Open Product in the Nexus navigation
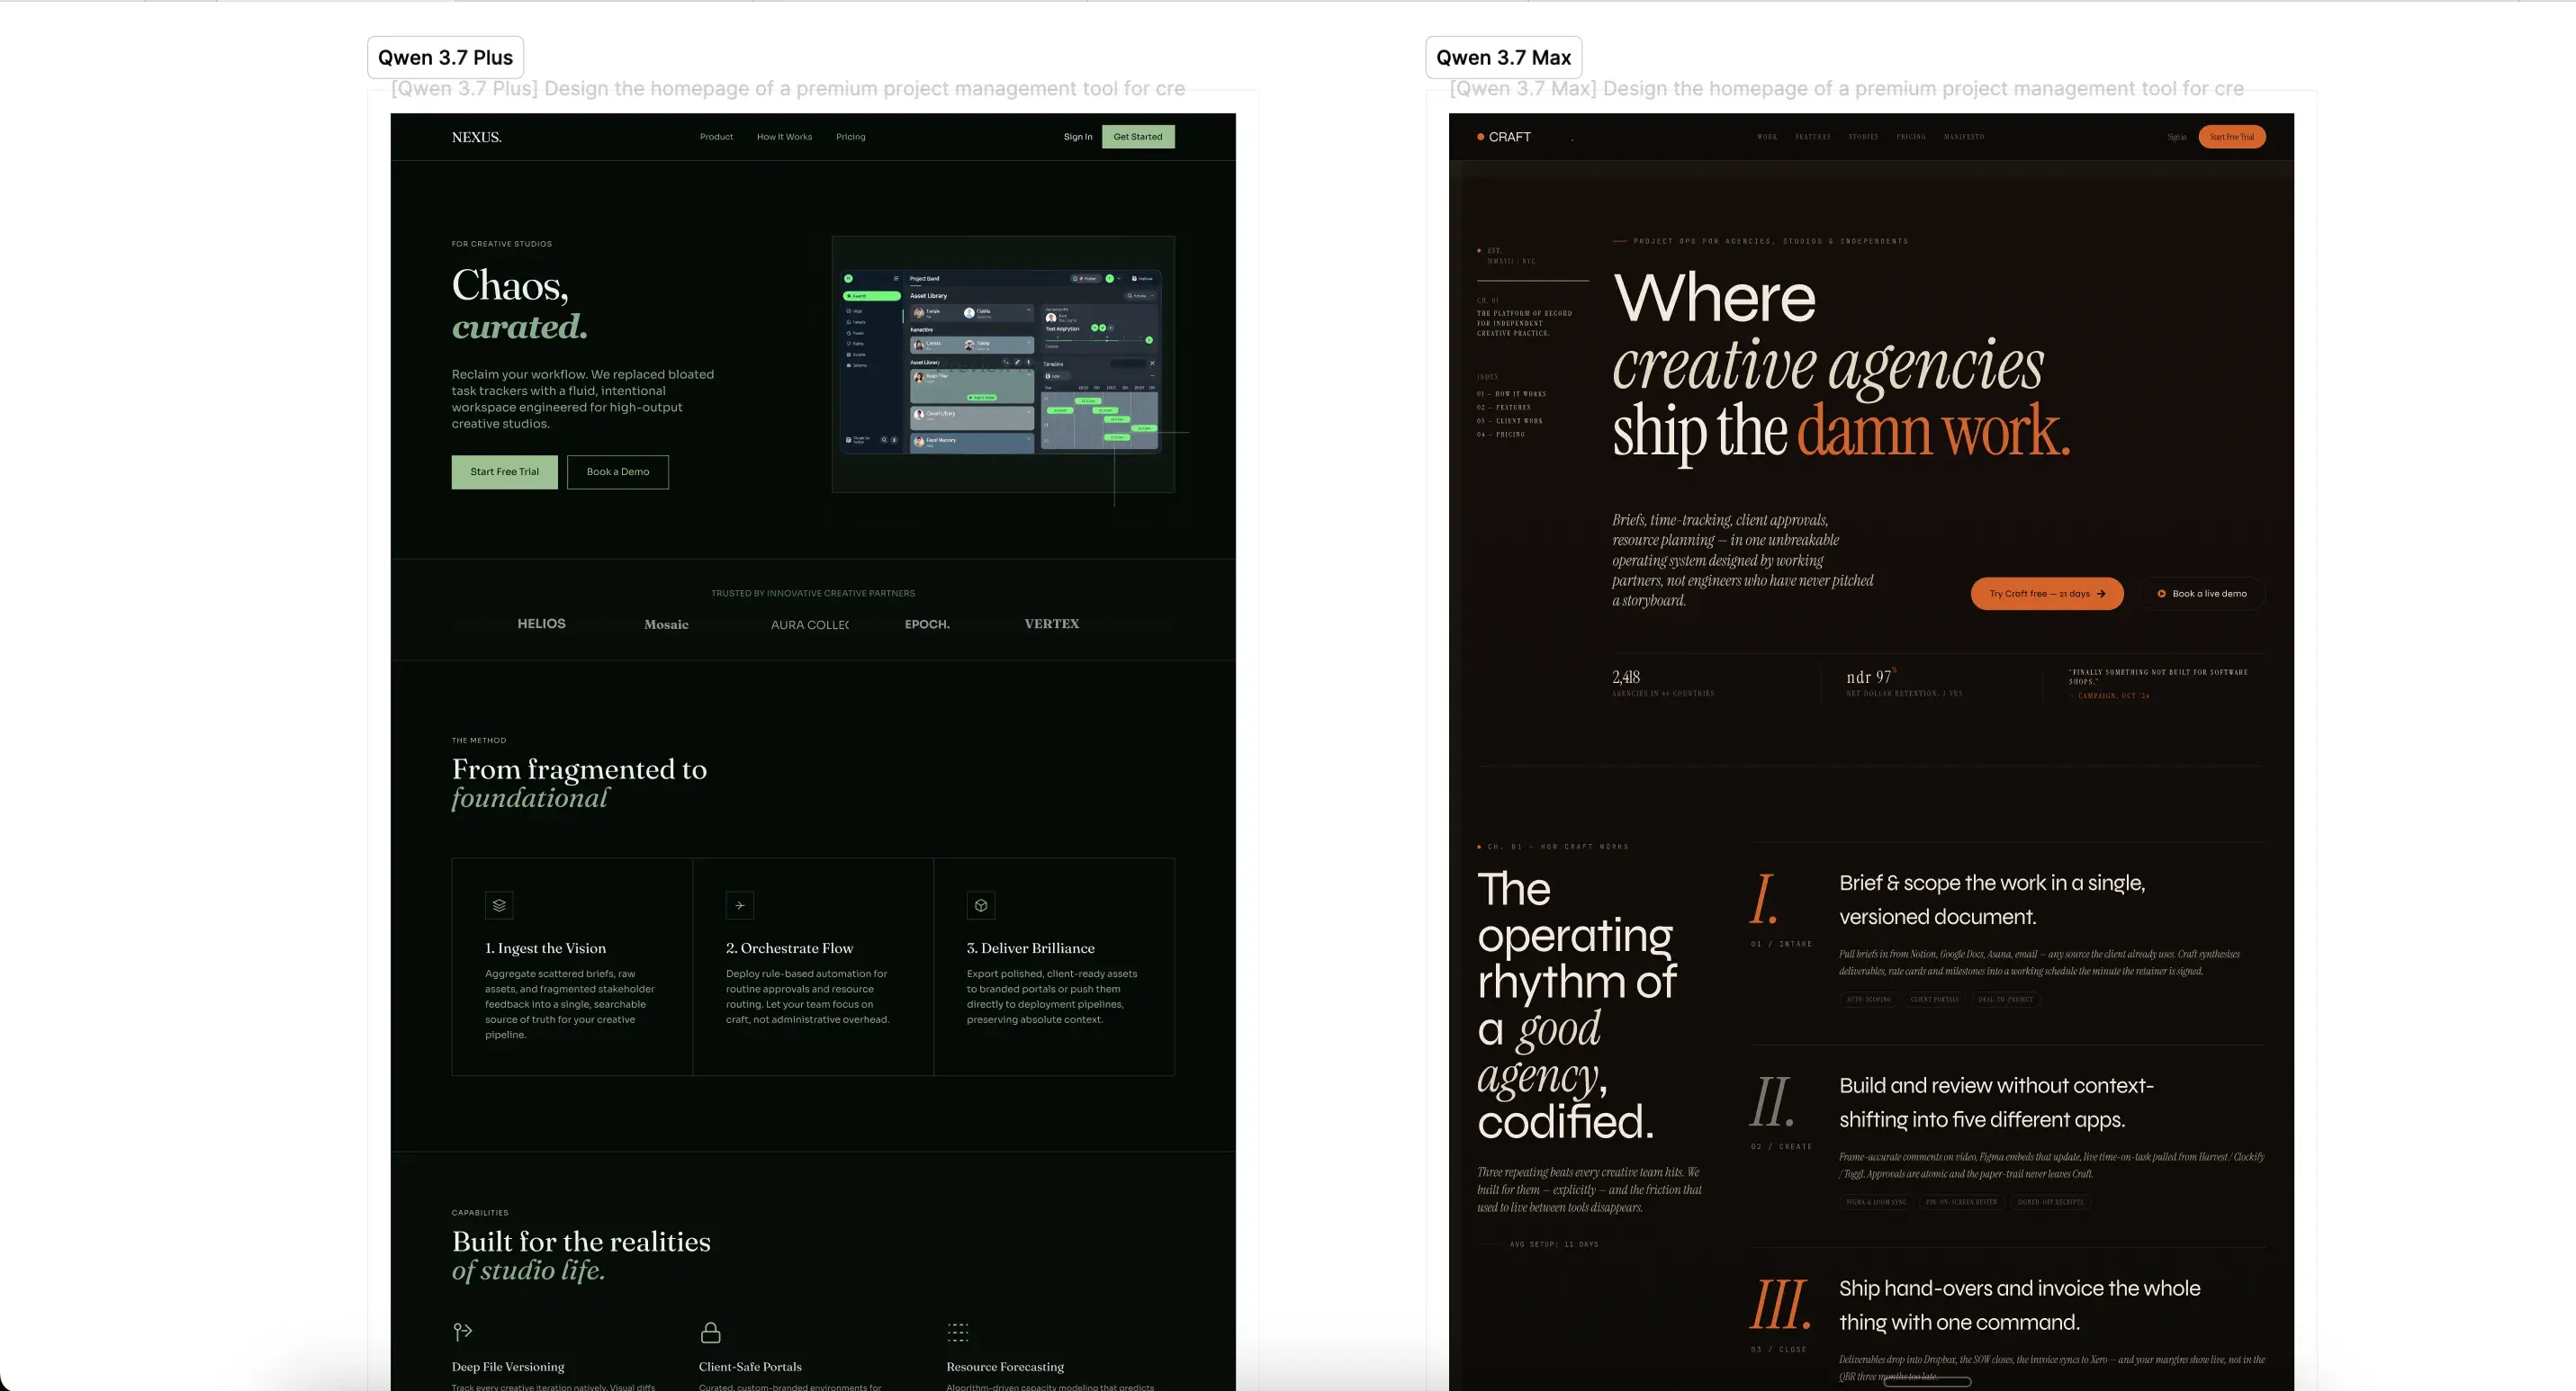The width and height of the screenshot is (2576, 1391). pos(716,137)
